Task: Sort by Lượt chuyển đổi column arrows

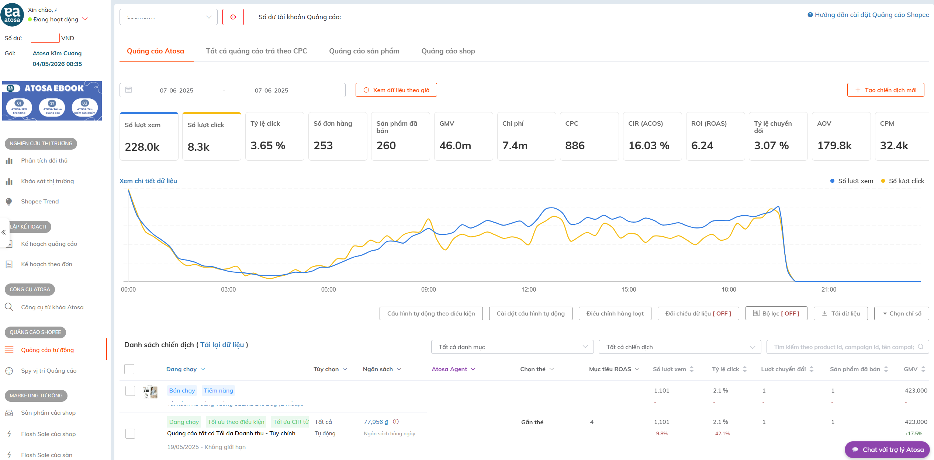Action: (812, 369)
